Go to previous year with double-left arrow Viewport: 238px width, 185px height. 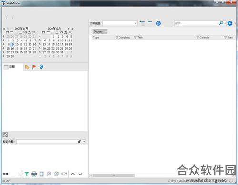click(x=4, y=29)
